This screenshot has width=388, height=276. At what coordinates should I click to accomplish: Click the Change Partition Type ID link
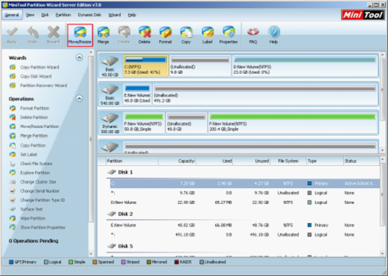pyautogui.click(x=42, y=200)
